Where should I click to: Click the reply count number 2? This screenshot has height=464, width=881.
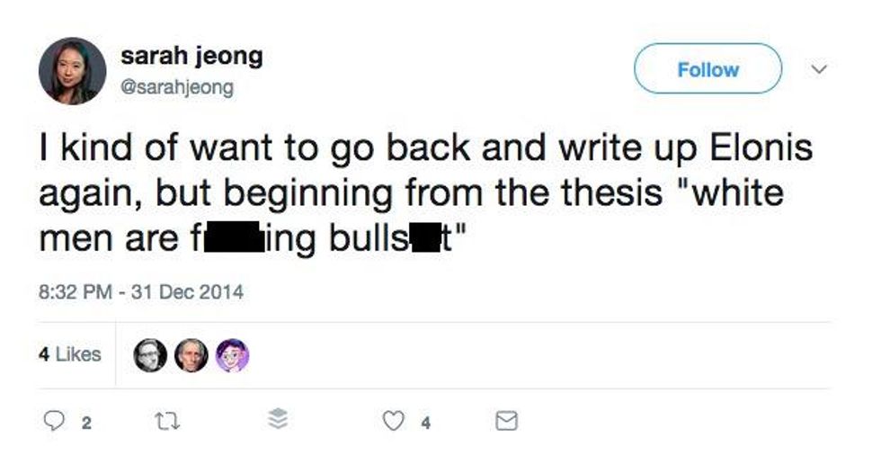point(85,422)
